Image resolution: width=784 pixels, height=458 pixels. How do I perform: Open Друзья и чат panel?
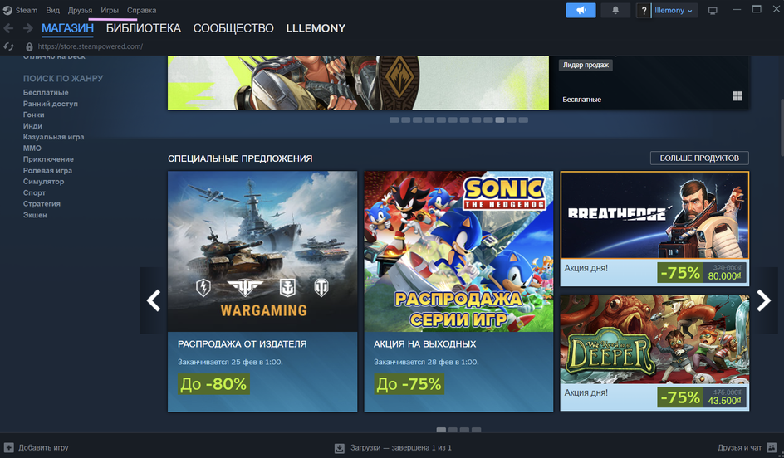tap(739, 447)
